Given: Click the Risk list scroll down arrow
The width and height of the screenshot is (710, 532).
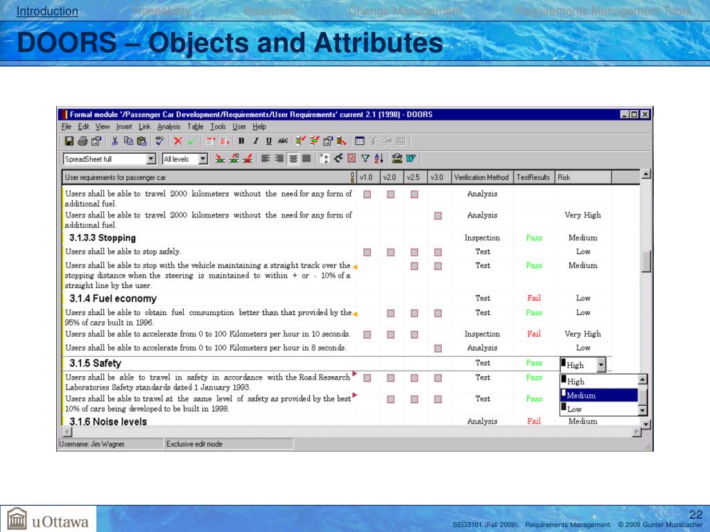Looking at the screenshot, I should 642,410.
